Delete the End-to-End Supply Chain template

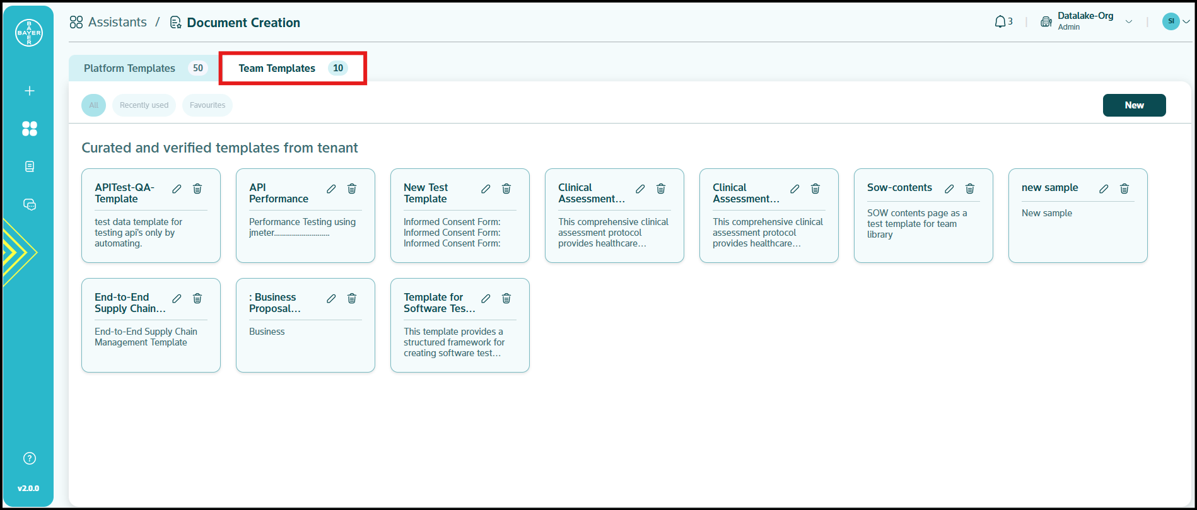tap(197, 298)
